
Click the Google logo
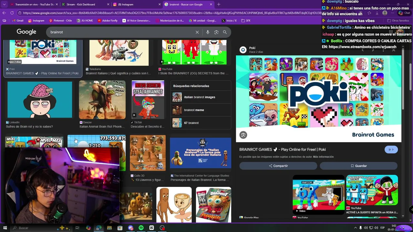tap(26, 32)
